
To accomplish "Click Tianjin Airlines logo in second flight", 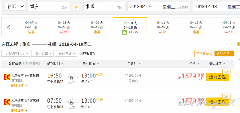I will point(7,102).
